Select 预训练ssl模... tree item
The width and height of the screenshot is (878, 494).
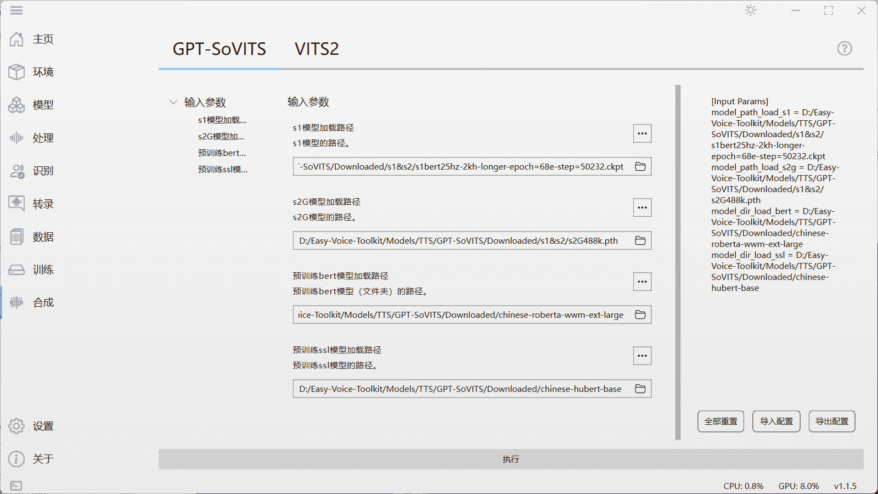coord(223,170)
